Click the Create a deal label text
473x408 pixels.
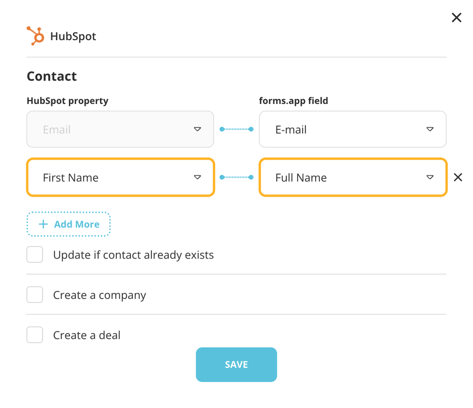point(87,335)
